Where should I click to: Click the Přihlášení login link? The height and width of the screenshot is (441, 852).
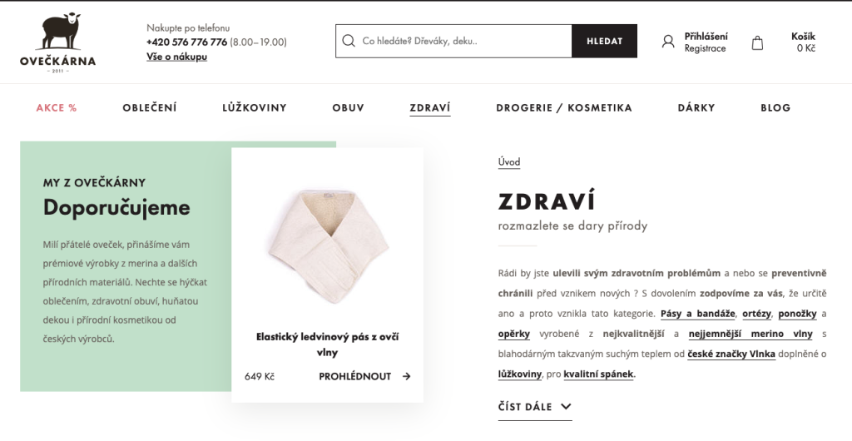click(706, 36)
